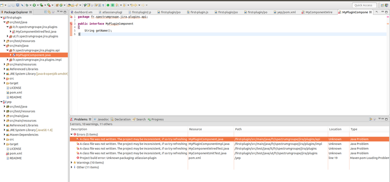The width and height of the screenshot is (390, 182).
Task: Click the Debug bug toolbar icon
Action: (27, 5)
